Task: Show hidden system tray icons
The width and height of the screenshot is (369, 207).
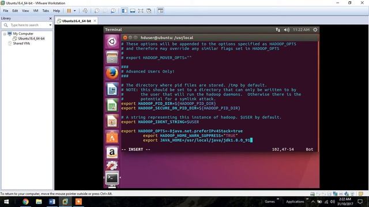Action: coord(313,202)
